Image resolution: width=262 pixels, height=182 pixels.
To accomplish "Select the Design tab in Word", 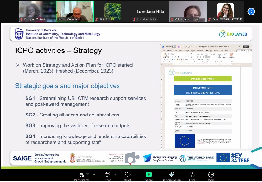I will click(x=187, y=51).
